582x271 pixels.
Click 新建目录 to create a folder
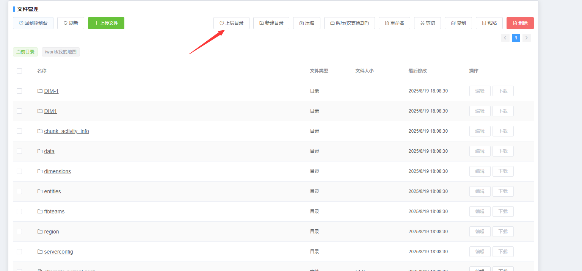[271, 23]
